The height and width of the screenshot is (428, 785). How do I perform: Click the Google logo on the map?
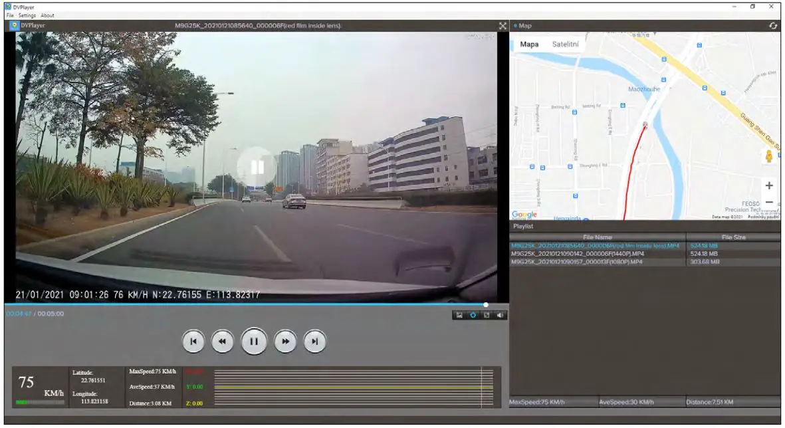(524, 214)
